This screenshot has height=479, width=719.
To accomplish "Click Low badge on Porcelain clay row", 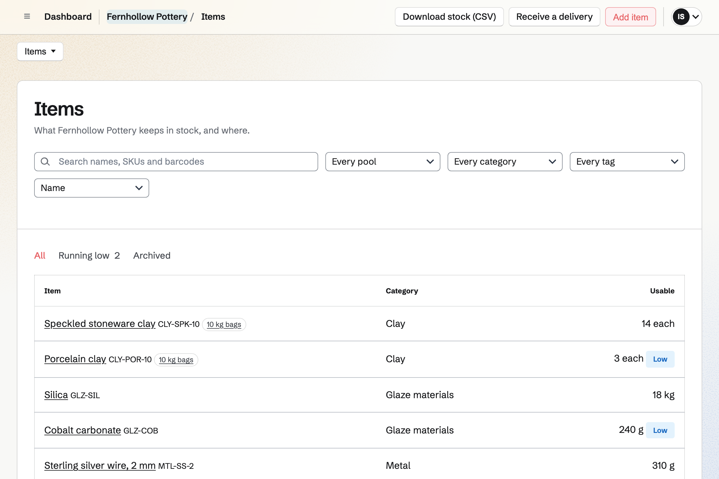I will (660, 359).
